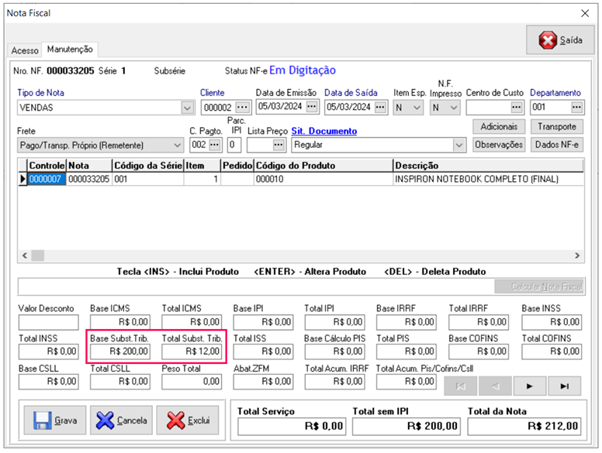Click the Sit. Documento link label

(x=323, y=132)
